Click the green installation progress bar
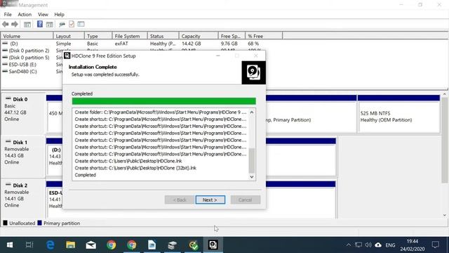This screenshot has height=253, width=449. point(163,101)
